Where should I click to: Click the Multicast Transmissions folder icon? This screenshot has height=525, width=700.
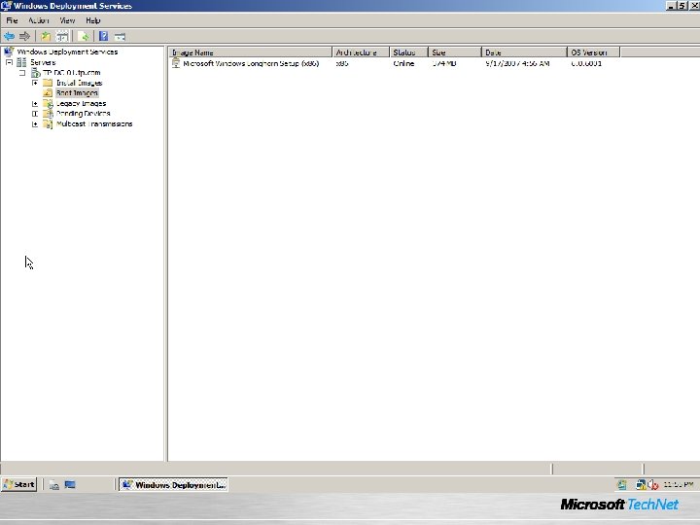tap(48, 124)
